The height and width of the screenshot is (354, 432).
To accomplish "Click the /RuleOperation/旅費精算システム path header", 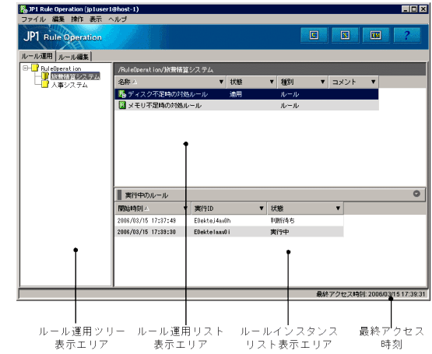I will (166, 70).
